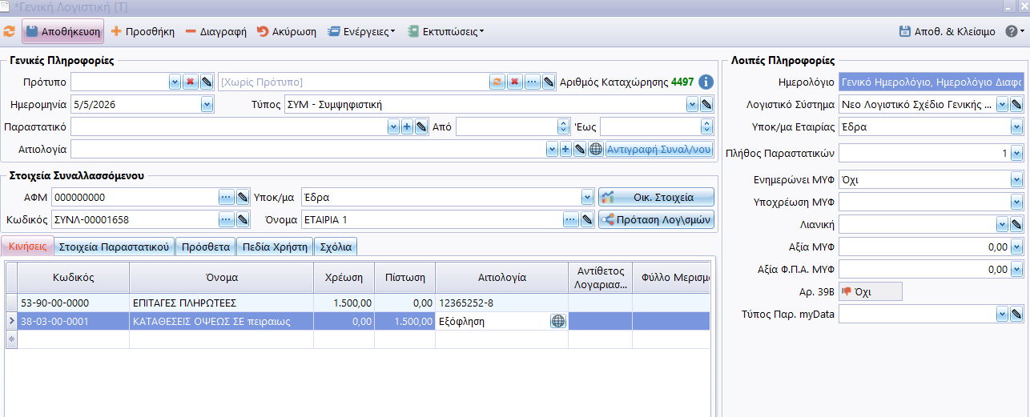Click the ellipsis lookup button next to ΑΦΜ
The height and width of the screenshot is (417, 1030).
tap(227, 197)
